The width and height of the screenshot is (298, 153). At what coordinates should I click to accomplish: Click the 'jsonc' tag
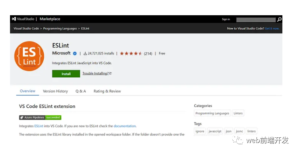click(x=239, y=131)
